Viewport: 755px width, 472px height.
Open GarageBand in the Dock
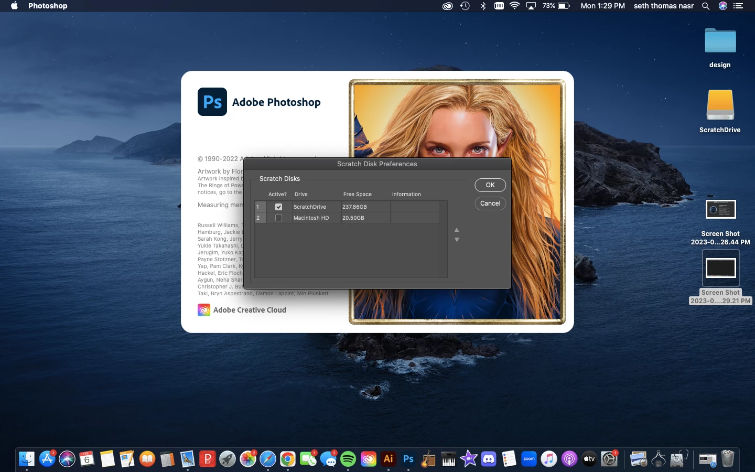click(x=428, y=459)
